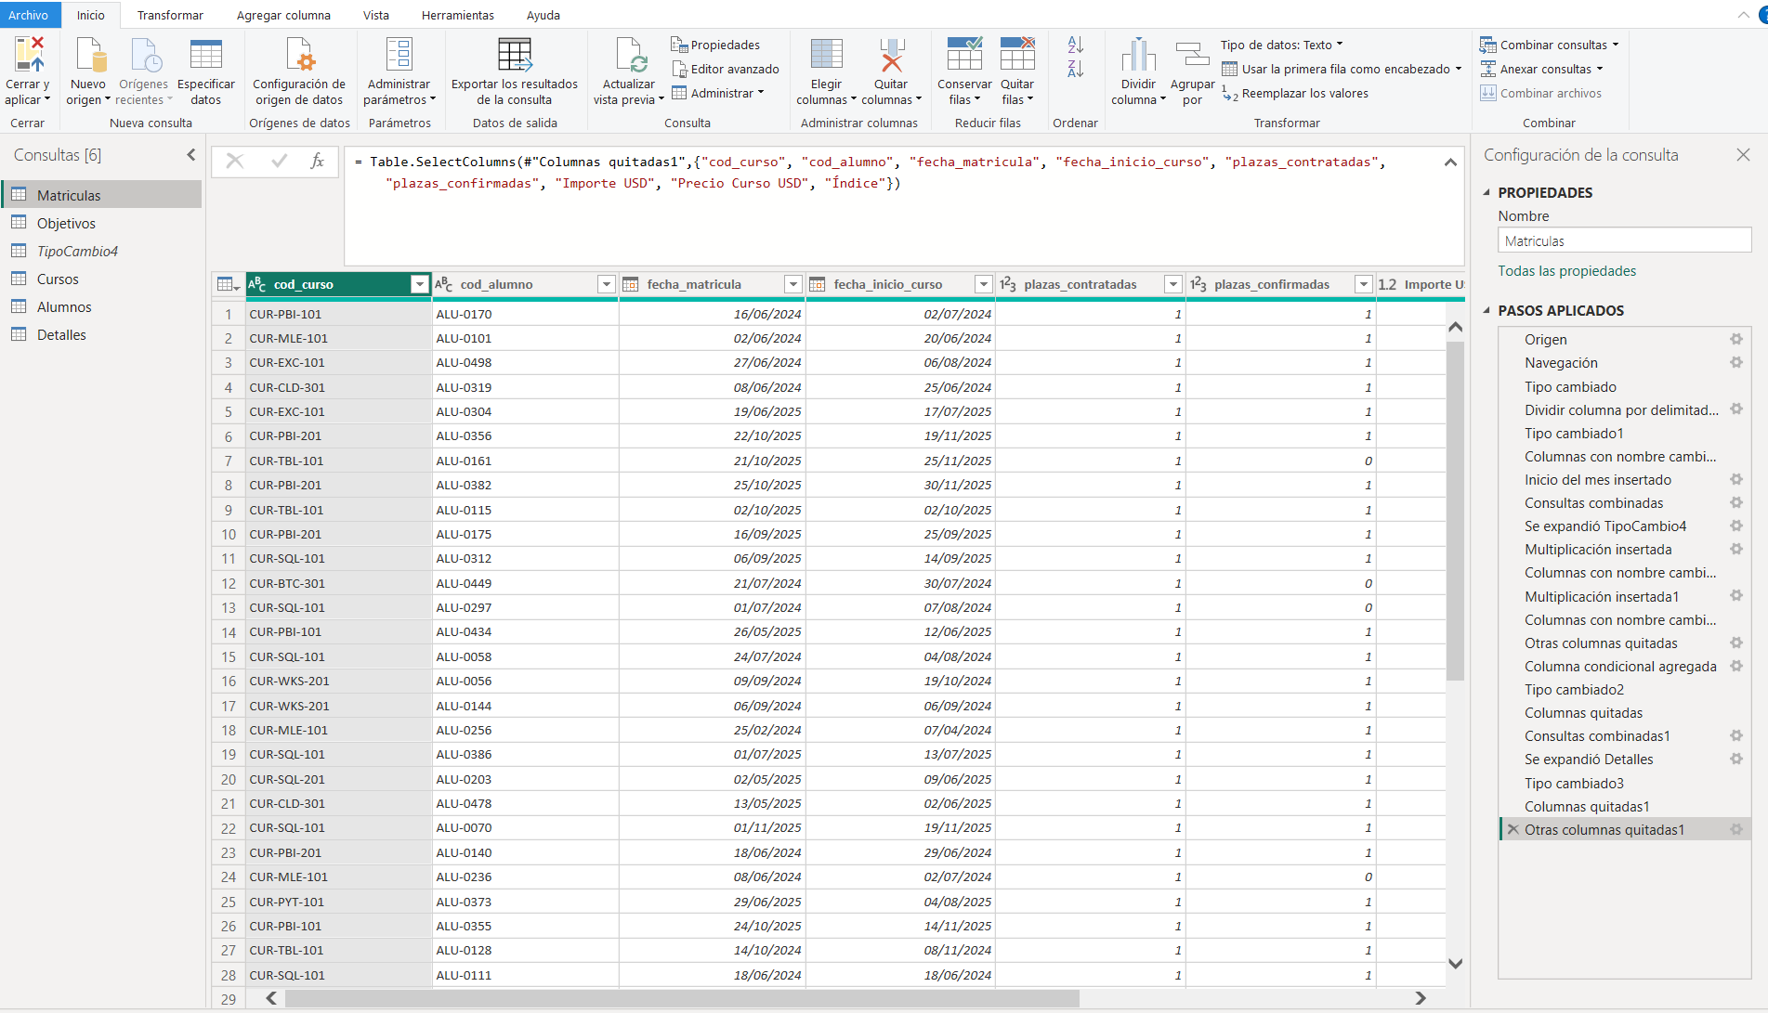The height and width of the screenshot is (1013, 1768).
Task: Open fecha_matricula column filter dropdown
Action: tap(793, 284)
